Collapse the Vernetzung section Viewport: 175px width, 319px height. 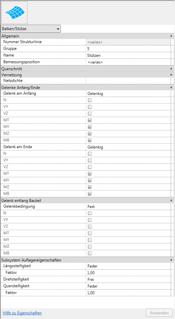[171, 75]
